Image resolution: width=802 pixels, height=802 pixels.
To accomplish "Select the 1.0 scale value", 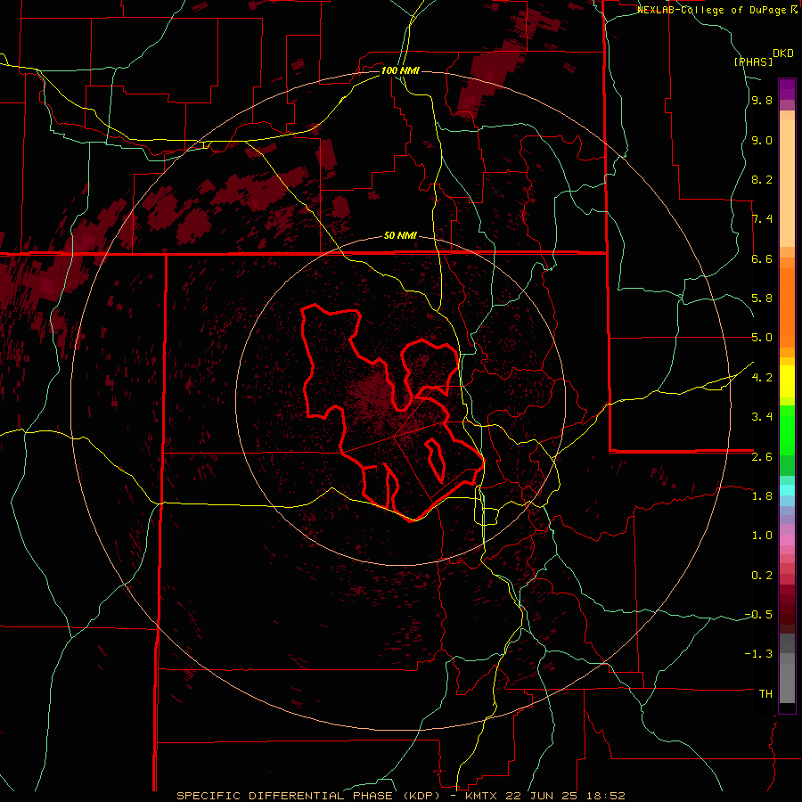I will 762,536.
